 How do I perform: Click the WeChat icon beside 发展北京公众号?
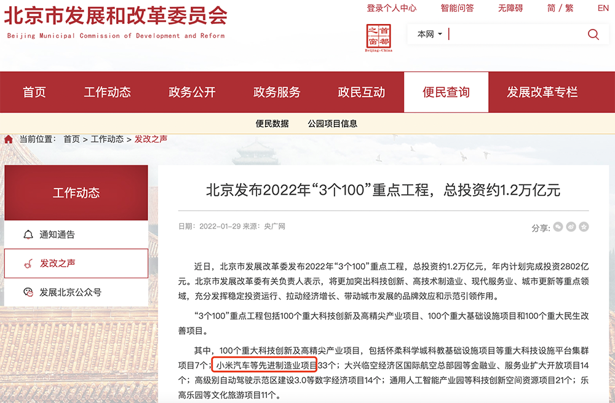[28, 292]
